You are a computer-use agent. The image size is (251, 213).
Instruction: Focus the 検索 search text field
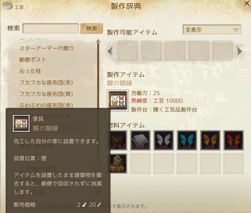pyautogui.click(x=51, y=28)
